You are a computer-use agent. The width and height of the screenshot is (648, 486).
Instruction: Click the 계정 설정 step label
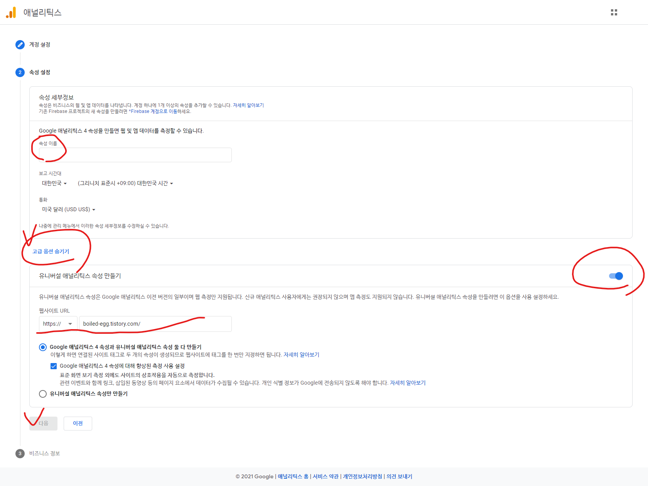(40, 45)
